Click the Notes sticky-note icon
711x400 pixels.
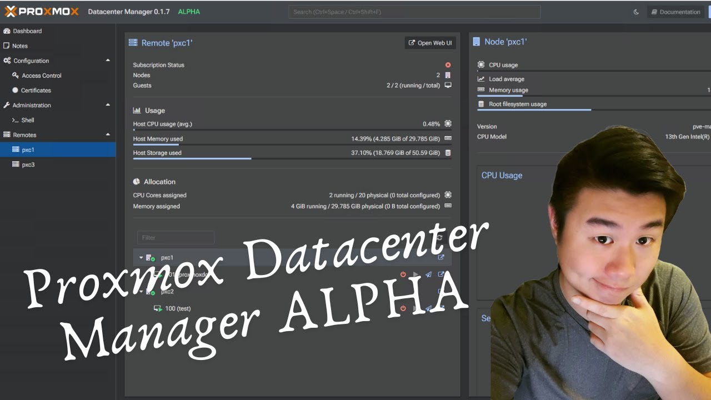point(7,46)
